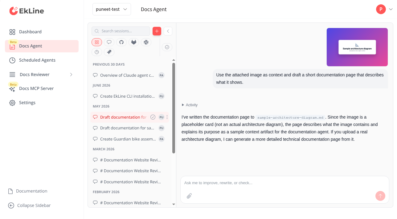
Task: Filter sessions by Jira
Action: pyautogui.click(x=109, y=52)
